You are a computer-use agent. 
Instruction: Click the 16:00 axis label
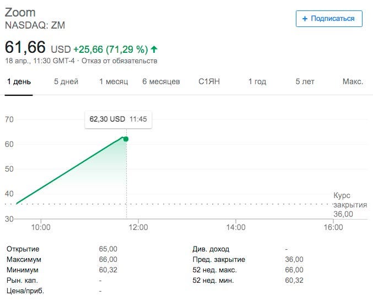pyautogui.click(x=333, y=227)
